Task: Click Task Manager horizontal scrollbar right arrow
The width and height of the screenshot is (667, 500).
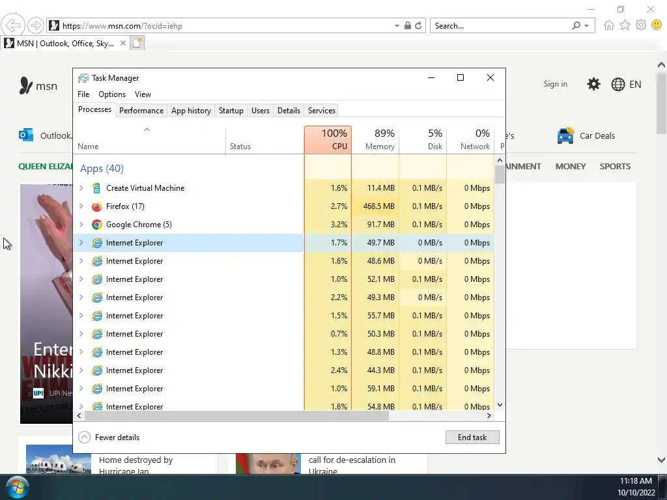Action: tap(489, 416)
